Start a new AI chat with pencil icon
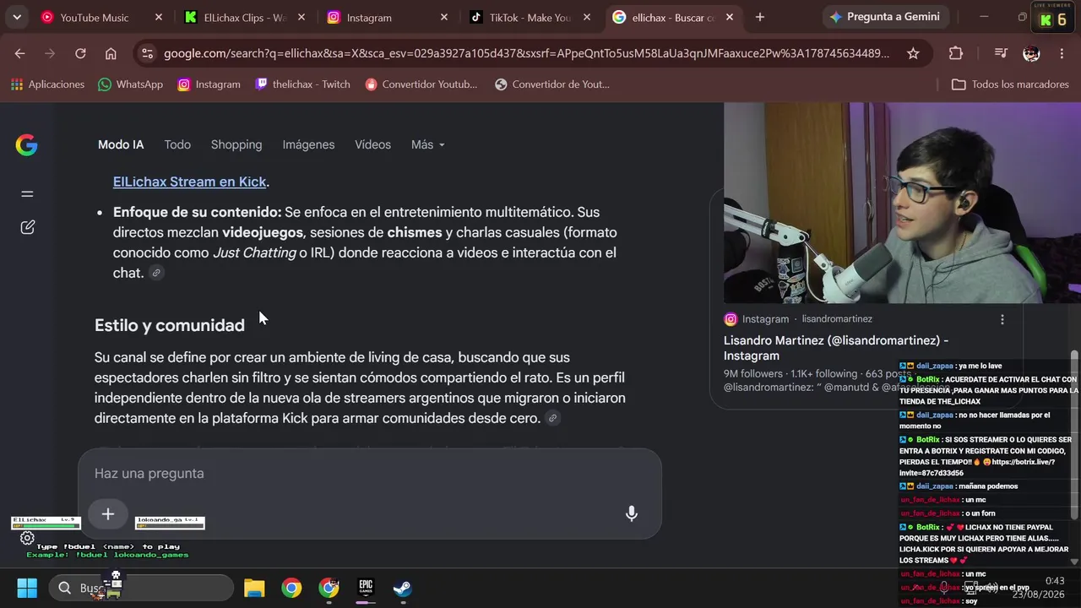 [x=27, y=227]
